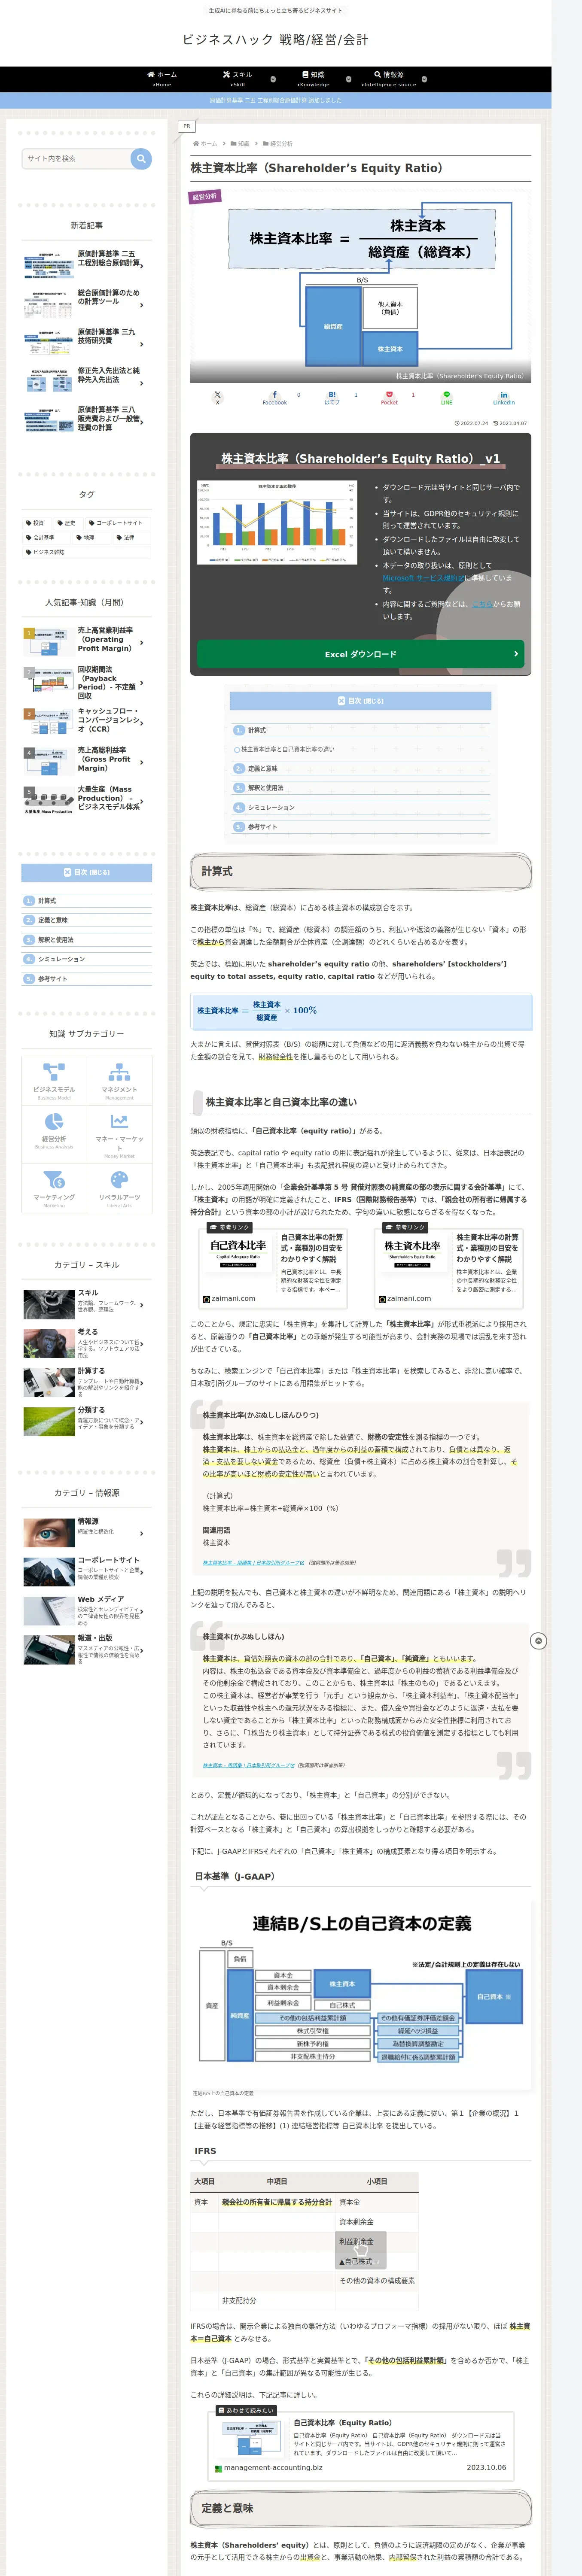The height and width of the screenshot is (2576, 582).
Task: Click the search magnifier button in sidebar
Action: point(141,159)
